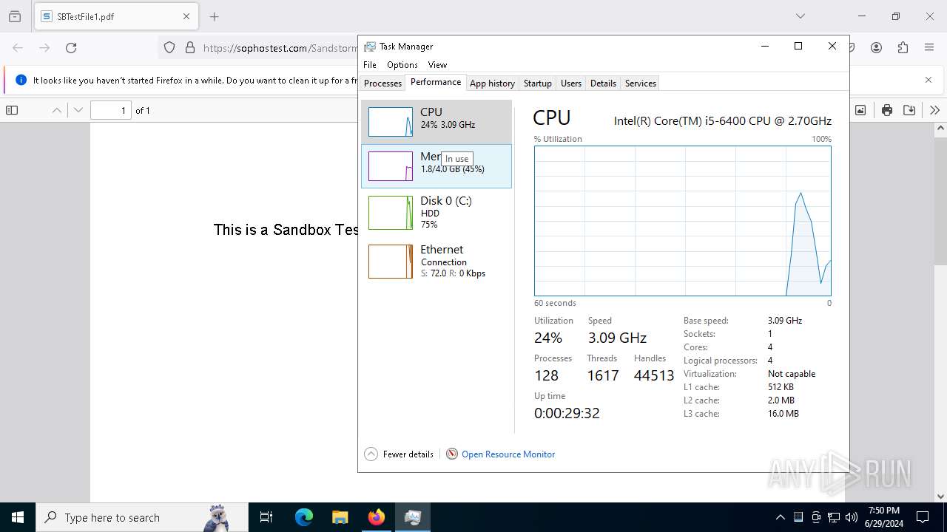
Task: Switch to the App history tab
Action: (492, 83)
